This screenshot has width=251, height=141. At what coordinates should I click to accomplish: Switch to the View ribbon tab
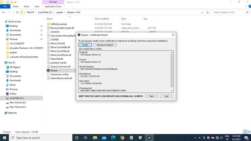pos(36,6)
